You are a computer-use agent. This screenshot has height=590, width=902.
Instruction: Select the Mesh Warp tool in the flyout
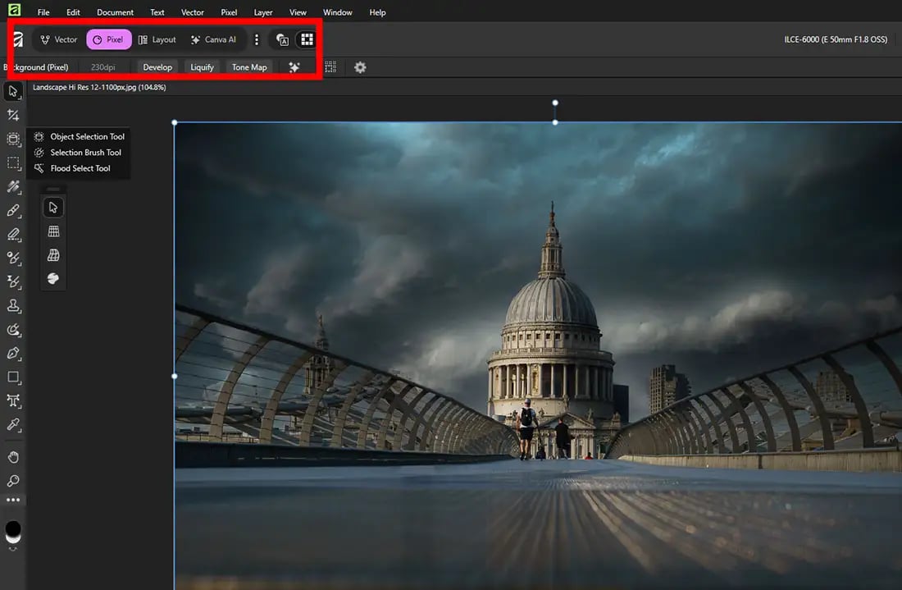[x=53, y=255]
